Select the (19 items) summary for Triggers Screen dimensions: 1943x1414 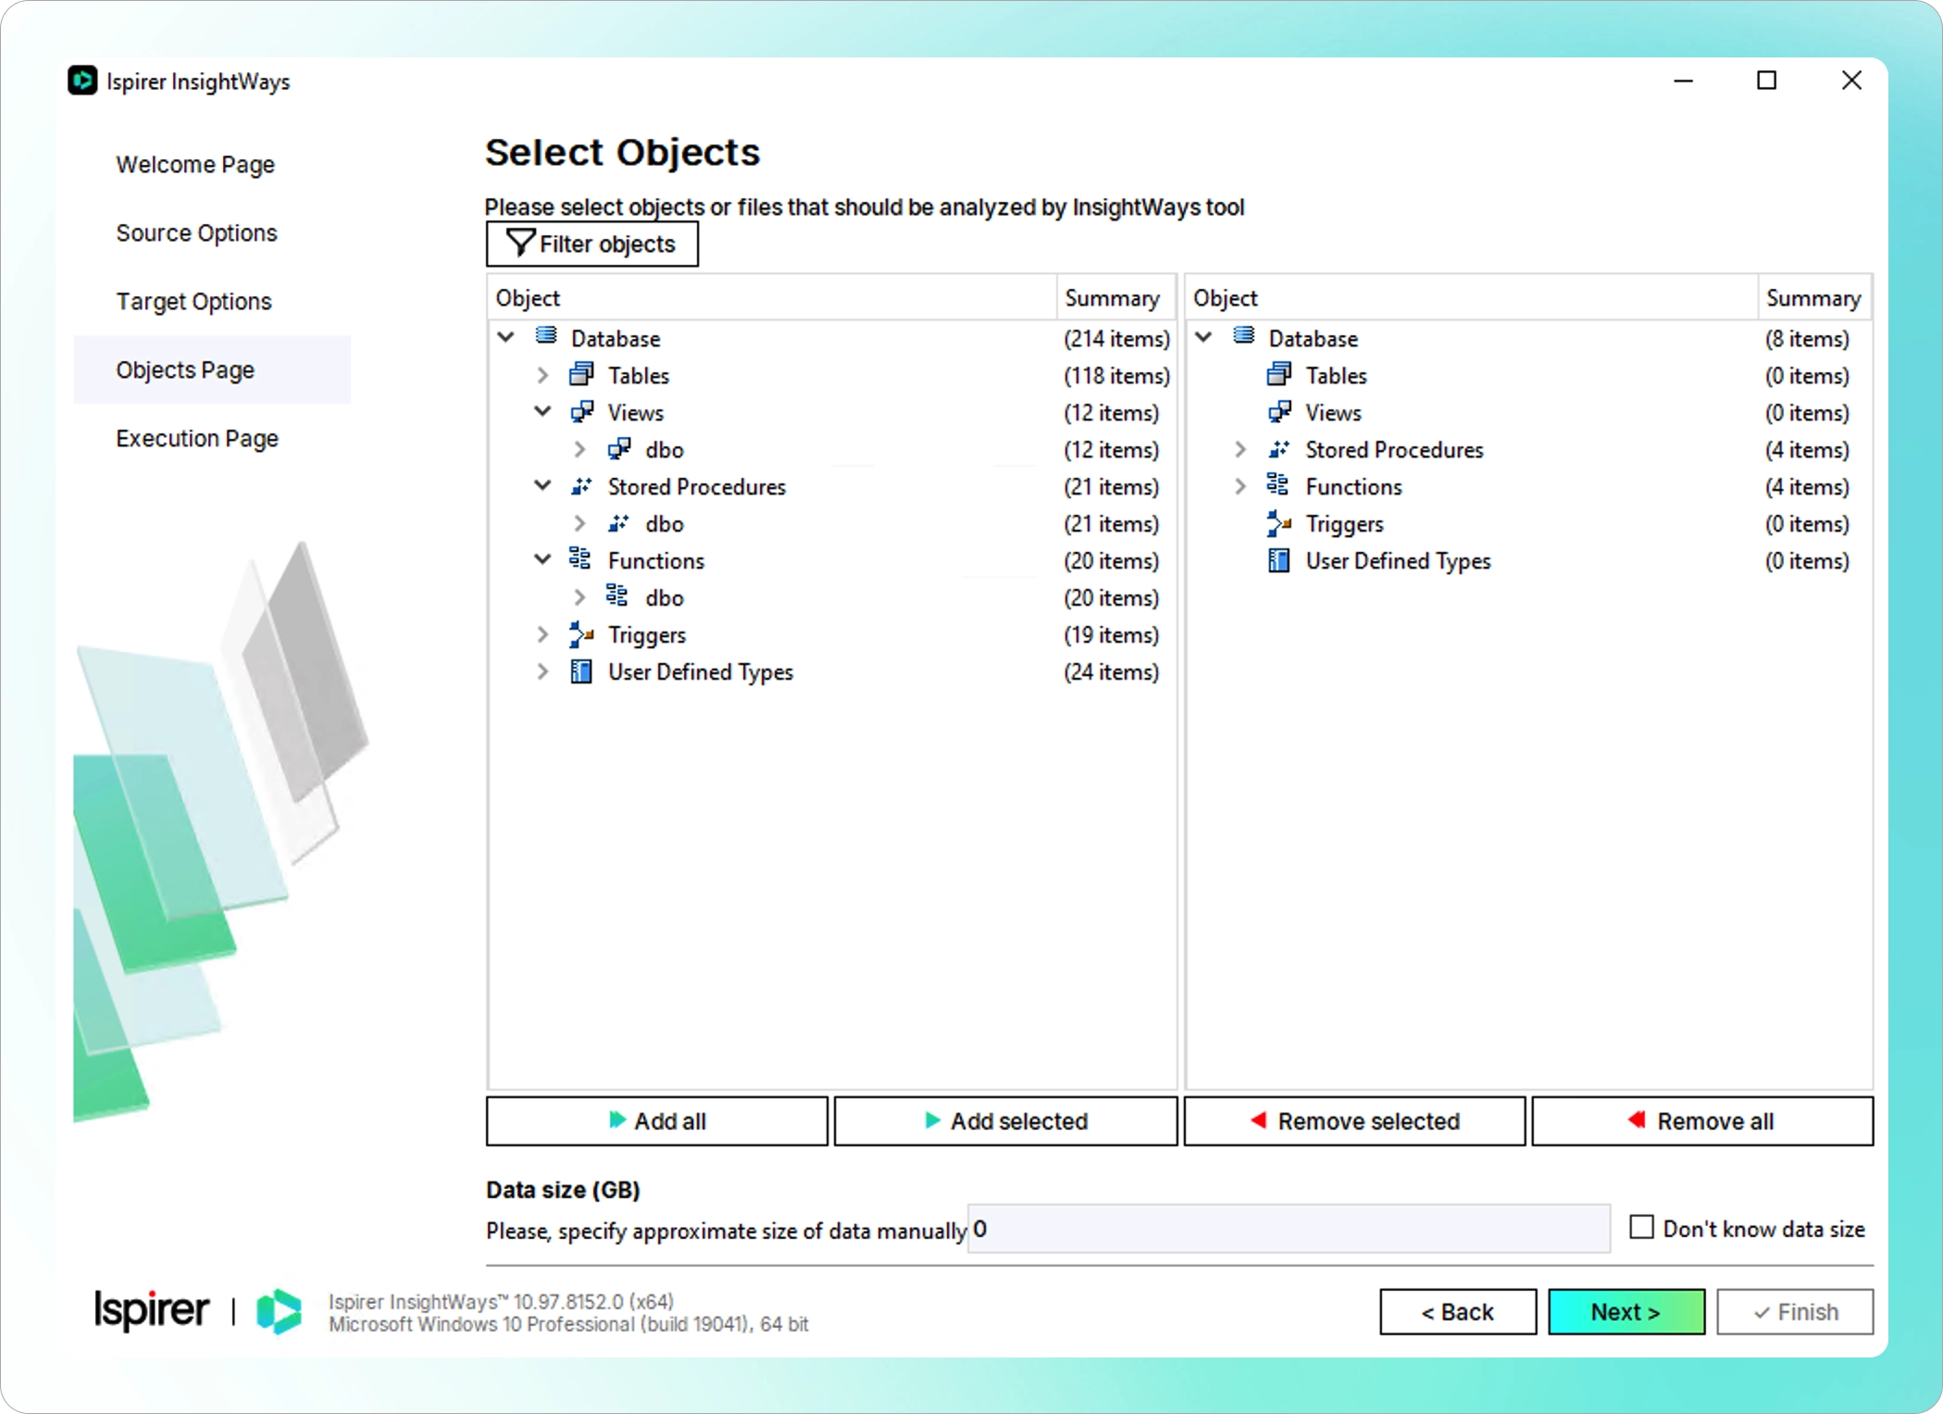(1111, 634)
